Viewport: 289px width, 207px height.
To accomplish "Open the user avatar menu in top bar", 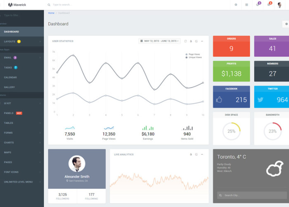I will (x=280, y=5).
